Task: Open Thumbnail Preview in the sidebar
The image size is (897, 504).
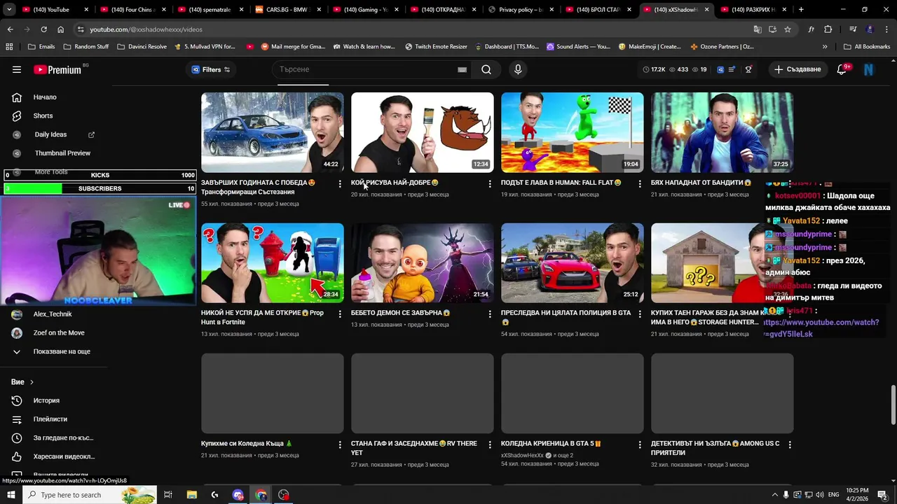Action: 62,153
